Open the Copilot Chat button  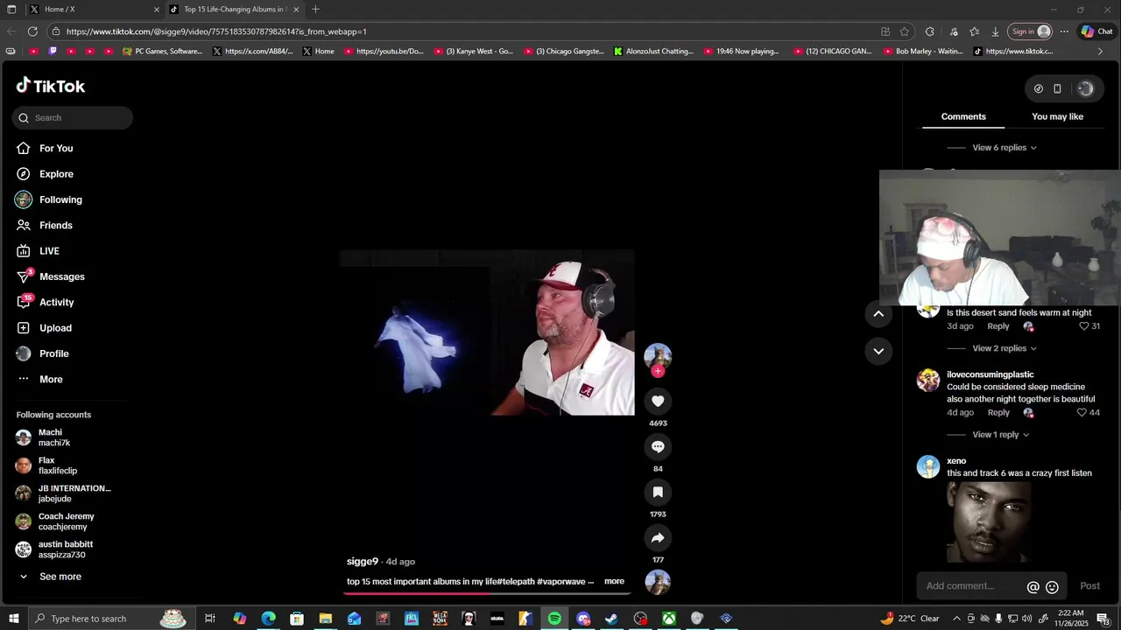pyautogui.click(x=1096, y=31)
